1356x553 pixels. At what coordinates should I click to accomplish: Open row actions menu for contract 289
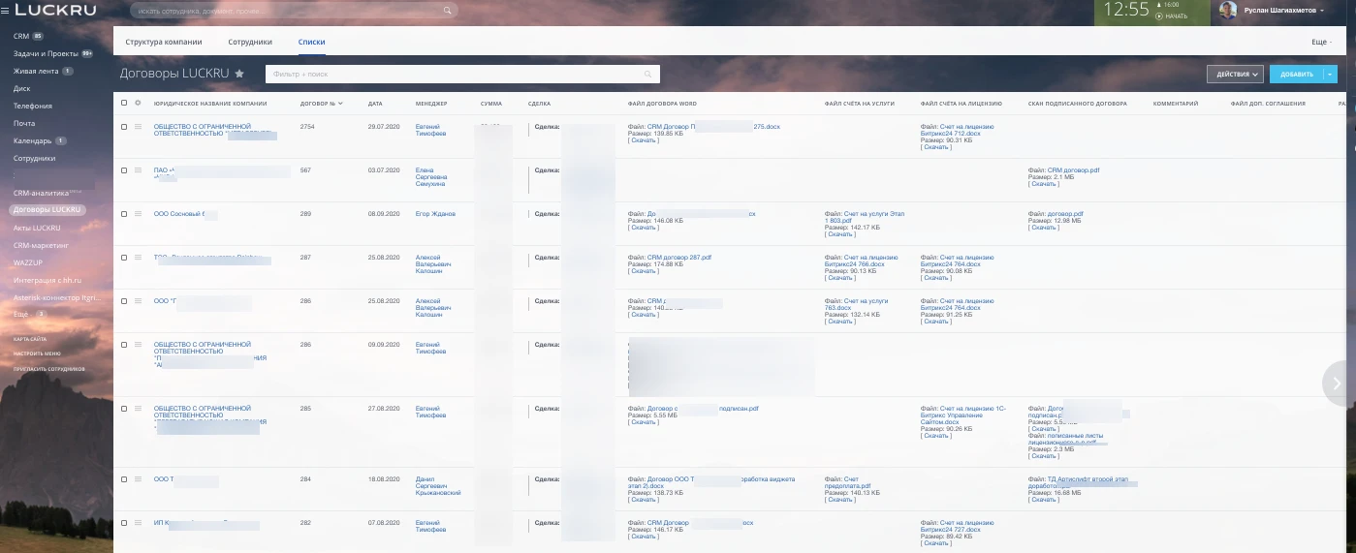pyautogui.click(x=138, y=214)
